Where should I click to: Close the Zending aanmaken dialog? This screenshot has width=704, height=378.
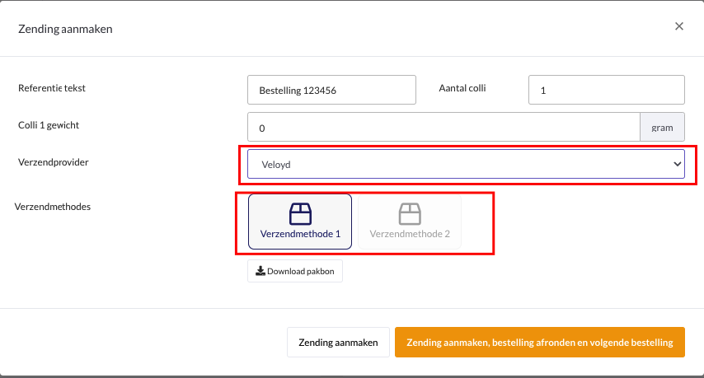coord(679,26)
